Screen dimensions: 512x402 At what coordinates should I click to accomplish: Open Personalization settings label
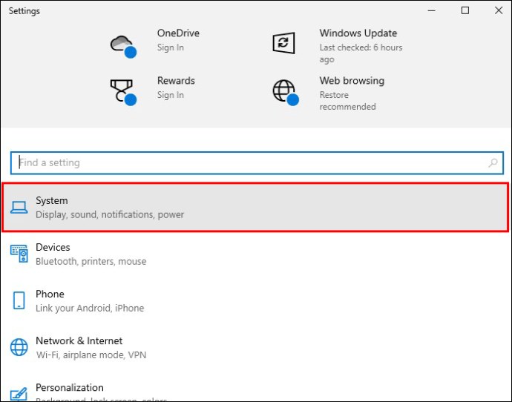70,387
